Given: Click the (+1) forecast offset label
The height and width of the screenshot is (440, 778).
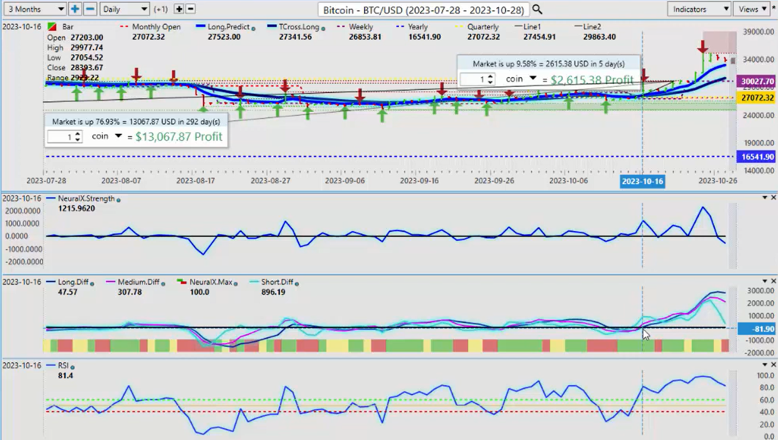Looking at the screenshot, I should pos(161,9).
